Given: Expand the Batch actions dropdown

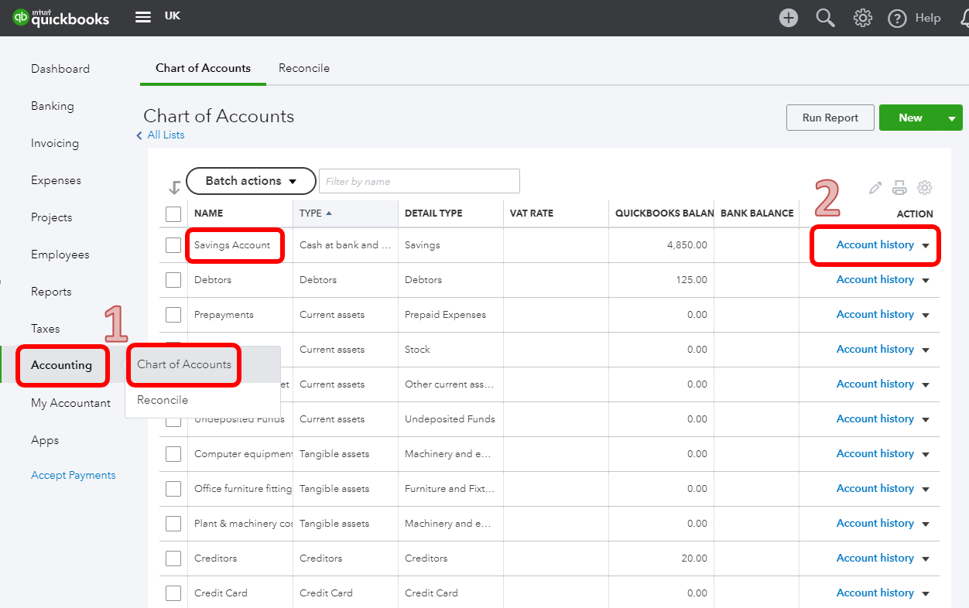Looking at the screenshot, I should (x=251, y=181).
